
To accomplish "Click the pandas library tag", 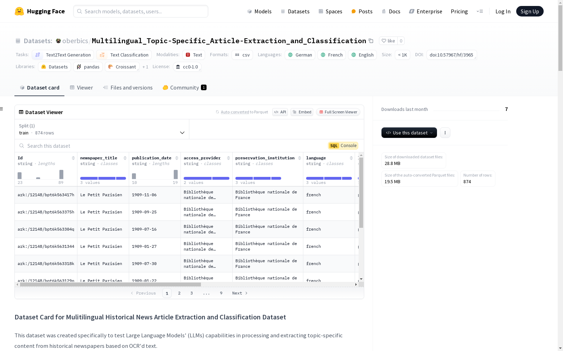I will [x=88, y=67].
